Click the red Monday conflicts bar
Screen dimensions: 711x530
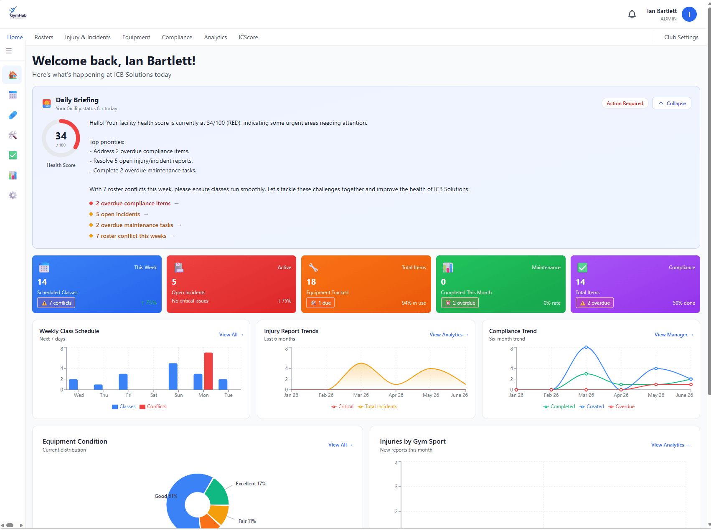(208, 371)
